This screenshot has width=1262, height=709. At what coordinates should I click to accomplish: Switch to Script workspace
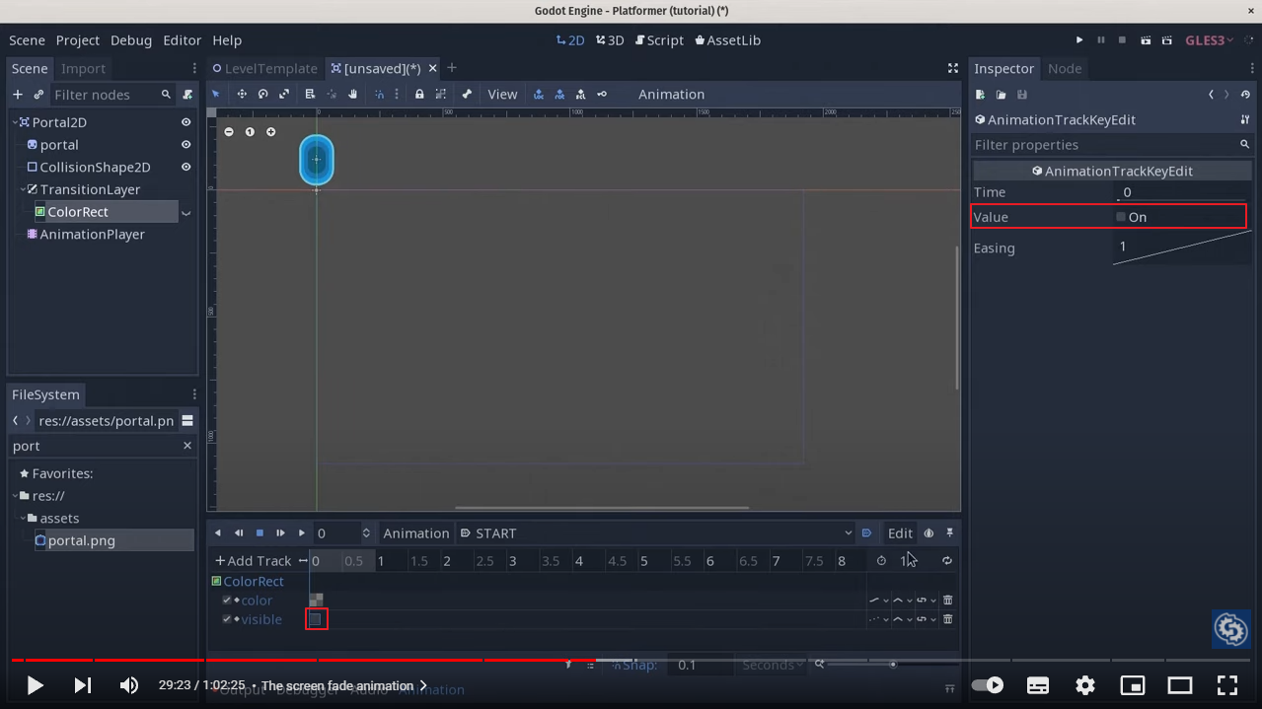pyautogui.click(x=659, y=40)
